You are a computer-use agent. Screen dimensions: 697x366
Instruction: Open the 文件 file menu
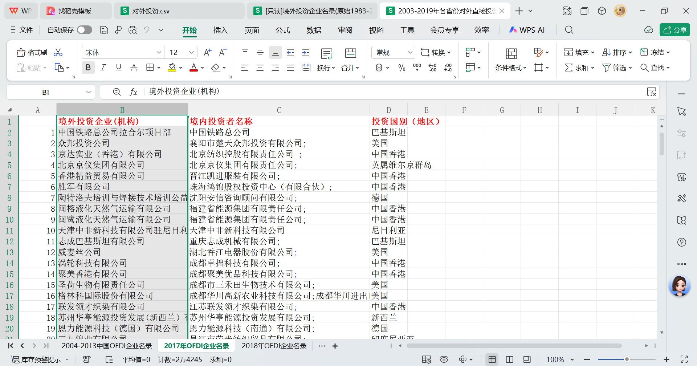point(22,30)
